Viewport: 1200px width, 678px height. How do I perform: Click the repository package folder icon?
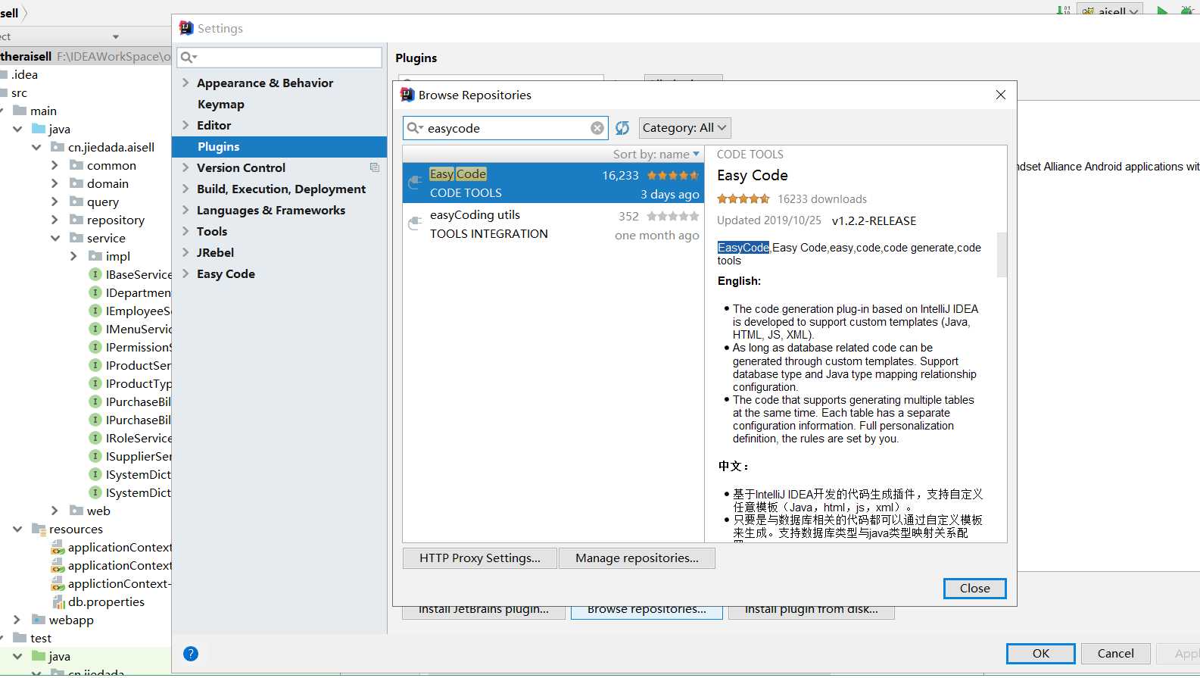[76, 220]
